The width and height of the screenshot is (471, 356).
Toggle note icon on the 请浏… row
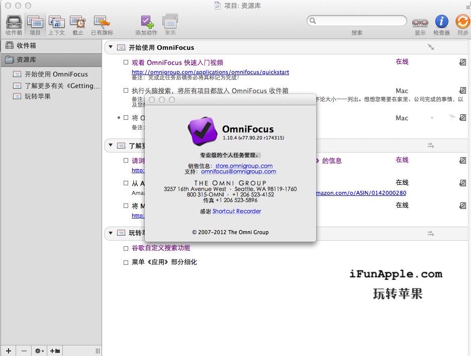coord(462,161)
